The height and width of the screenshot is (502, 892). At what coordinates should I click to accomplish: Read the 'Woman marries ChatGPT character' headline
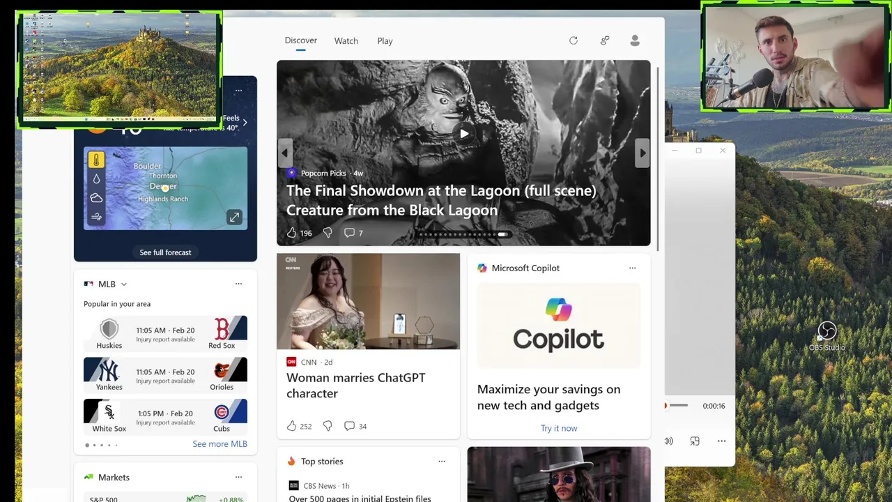355,386
